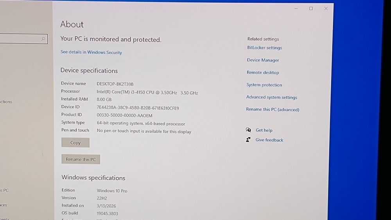Click the OS build label
The image size is (391, 220).
[70, 213]
